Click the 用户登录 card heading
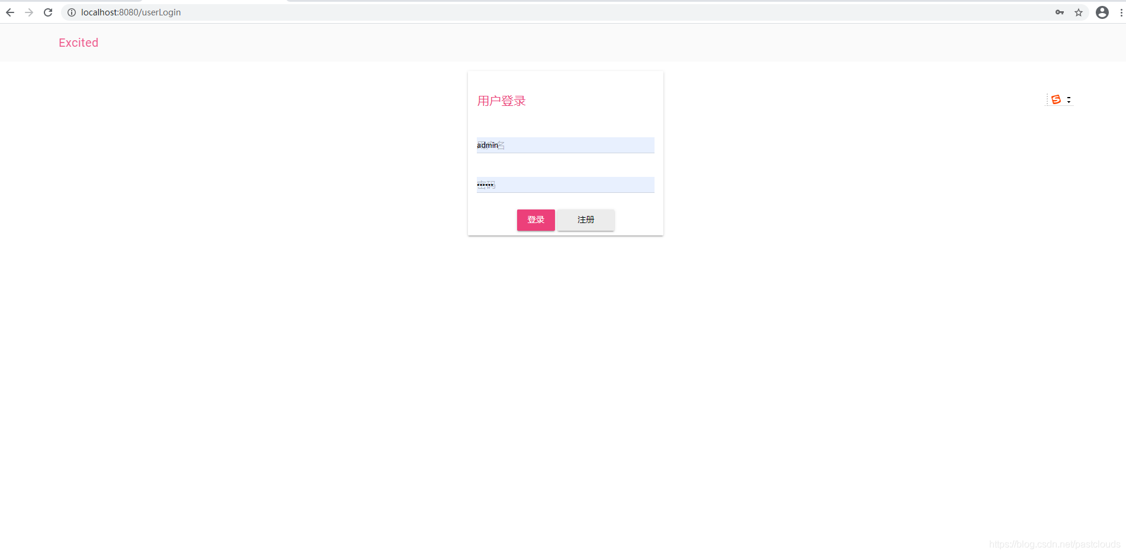This screenshot has width=1126, height=555. 502,101
